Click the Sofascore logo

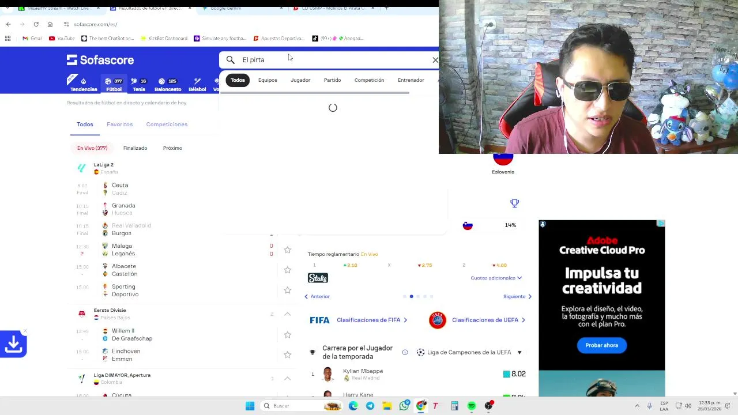tap(100, 60)
